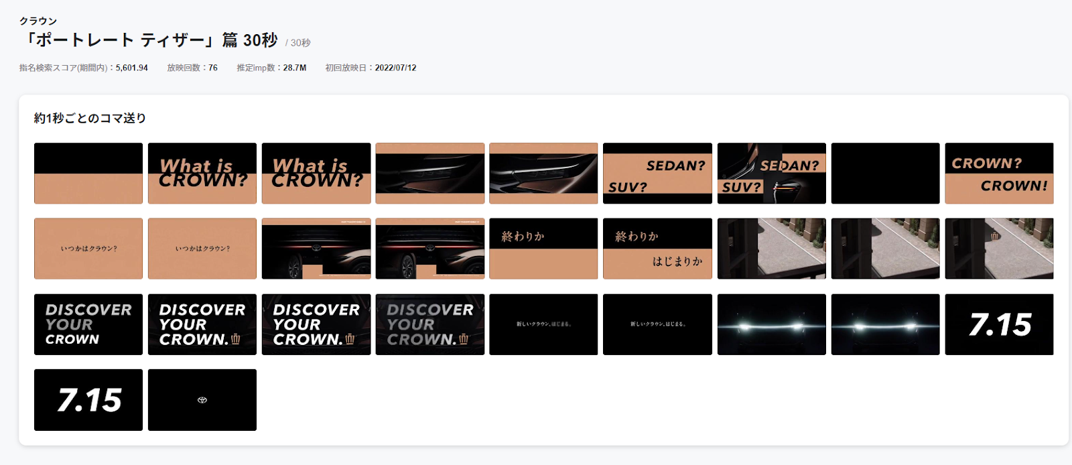Screen dimensions: 1072x465
Task: Click the score value '5,601.94'
Action: [132, 68]
